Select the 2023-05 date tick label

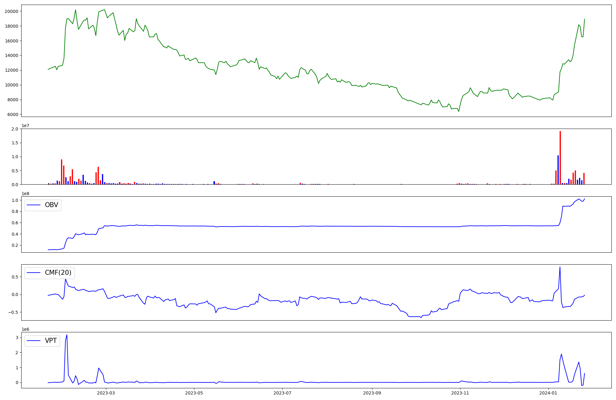pyautogui.click(x=194, y=393)
